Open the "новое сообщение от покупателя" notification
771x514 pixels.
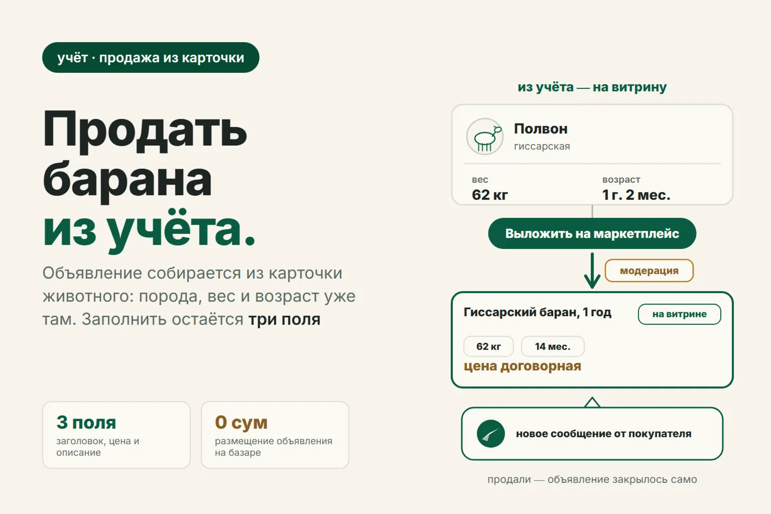click(592, 434)
